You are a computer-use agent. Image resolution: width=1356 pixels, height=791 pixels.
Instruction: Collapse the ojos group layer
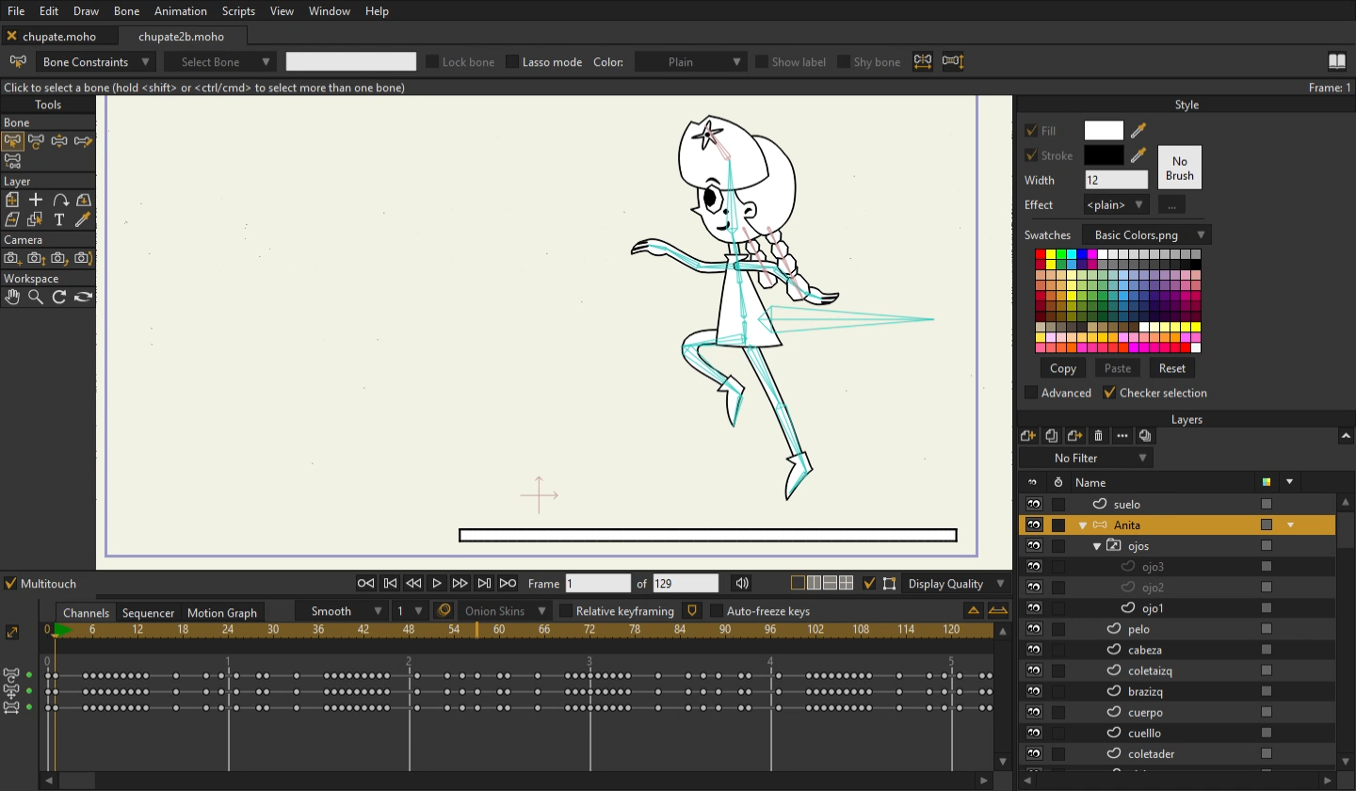(1097, 546)
